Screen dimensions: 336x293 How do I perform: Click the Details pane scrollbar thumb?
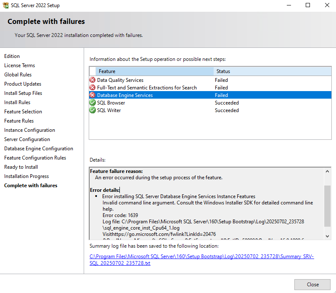coord(327,206)
